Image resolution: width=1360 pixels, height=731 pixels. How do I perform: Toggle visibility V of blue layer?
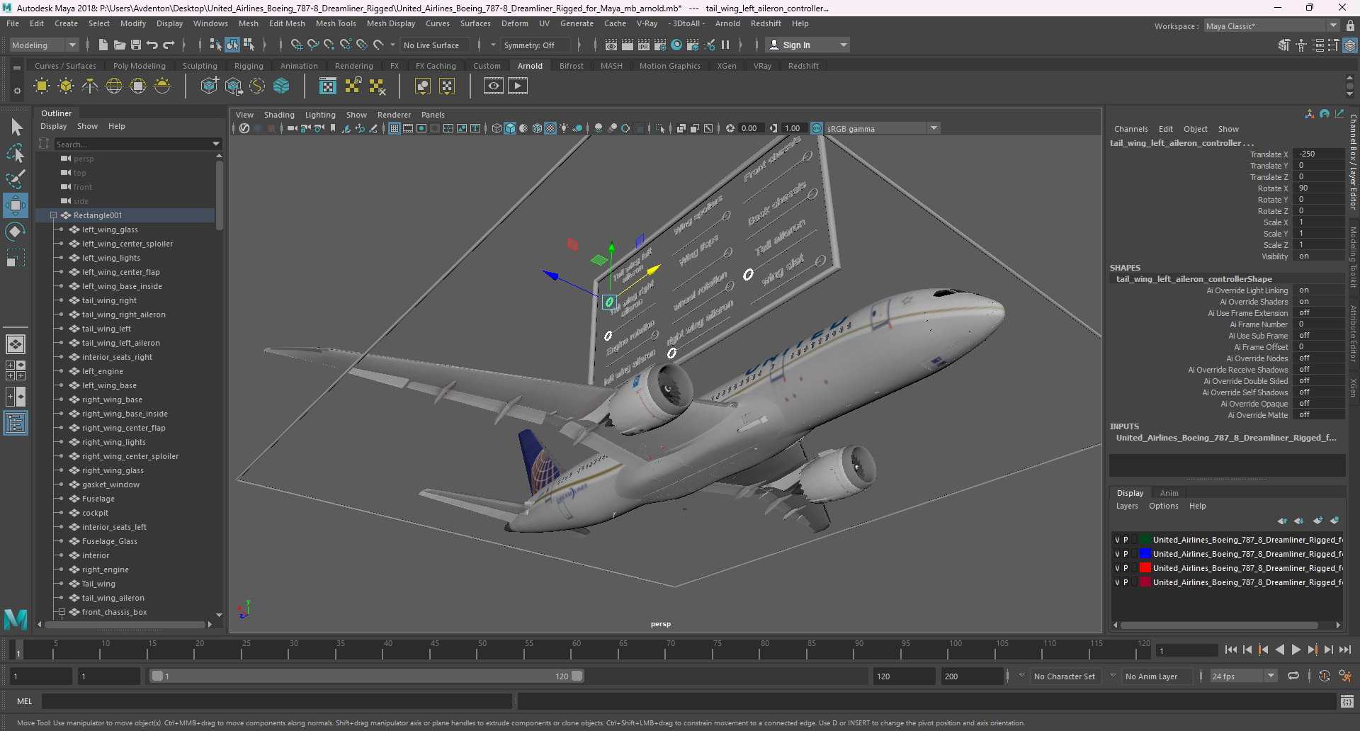(x=1117, y=554)
